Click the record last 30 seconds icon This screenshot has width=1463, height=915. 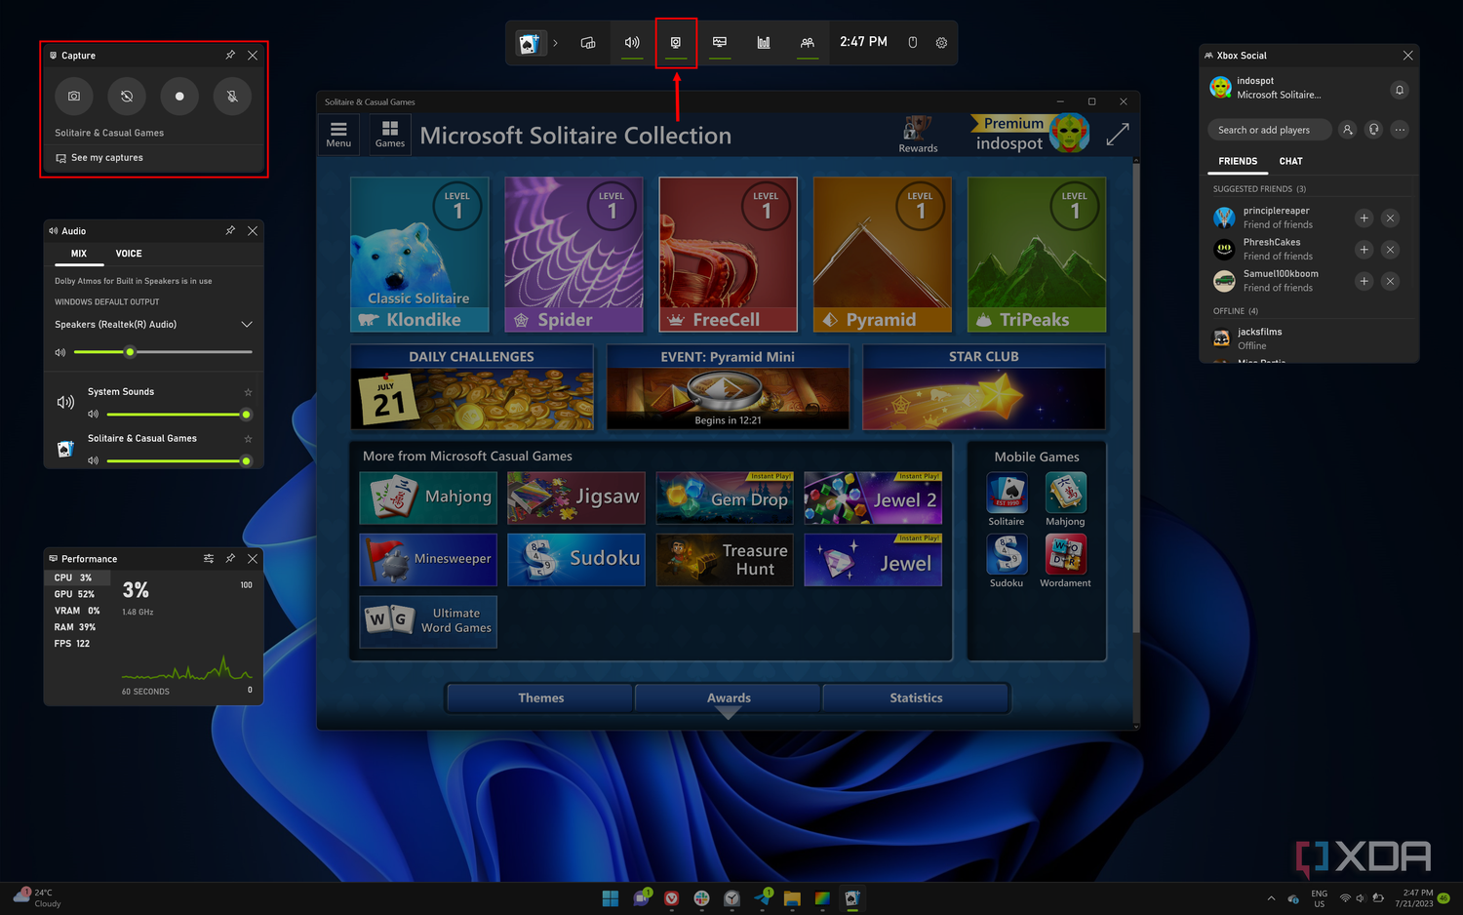tap(127, 97)
